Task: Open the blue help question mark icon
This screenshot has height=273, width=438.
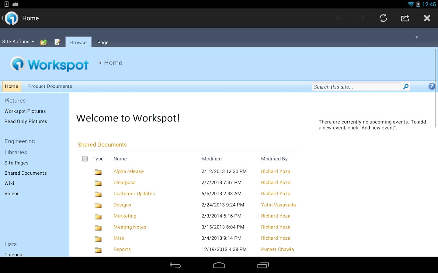Action: pyautogui.click(x=432, y=86)
